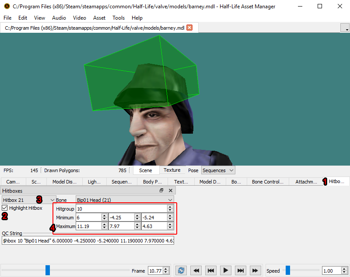350x277 pixels.
Task: Select the Bo... dock tab
Action: pos(236,182)
